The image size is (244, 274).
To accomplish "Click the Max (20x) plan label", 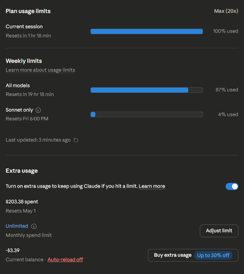I will [226, 11].
